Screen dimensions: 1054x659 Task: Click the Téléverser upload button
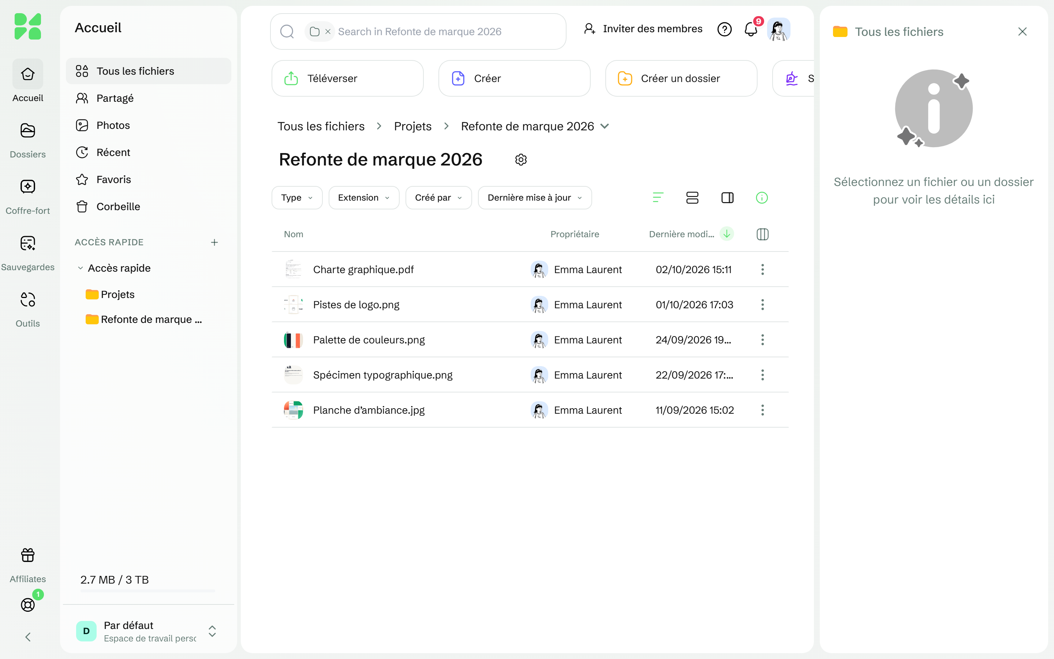click(348, 78)
